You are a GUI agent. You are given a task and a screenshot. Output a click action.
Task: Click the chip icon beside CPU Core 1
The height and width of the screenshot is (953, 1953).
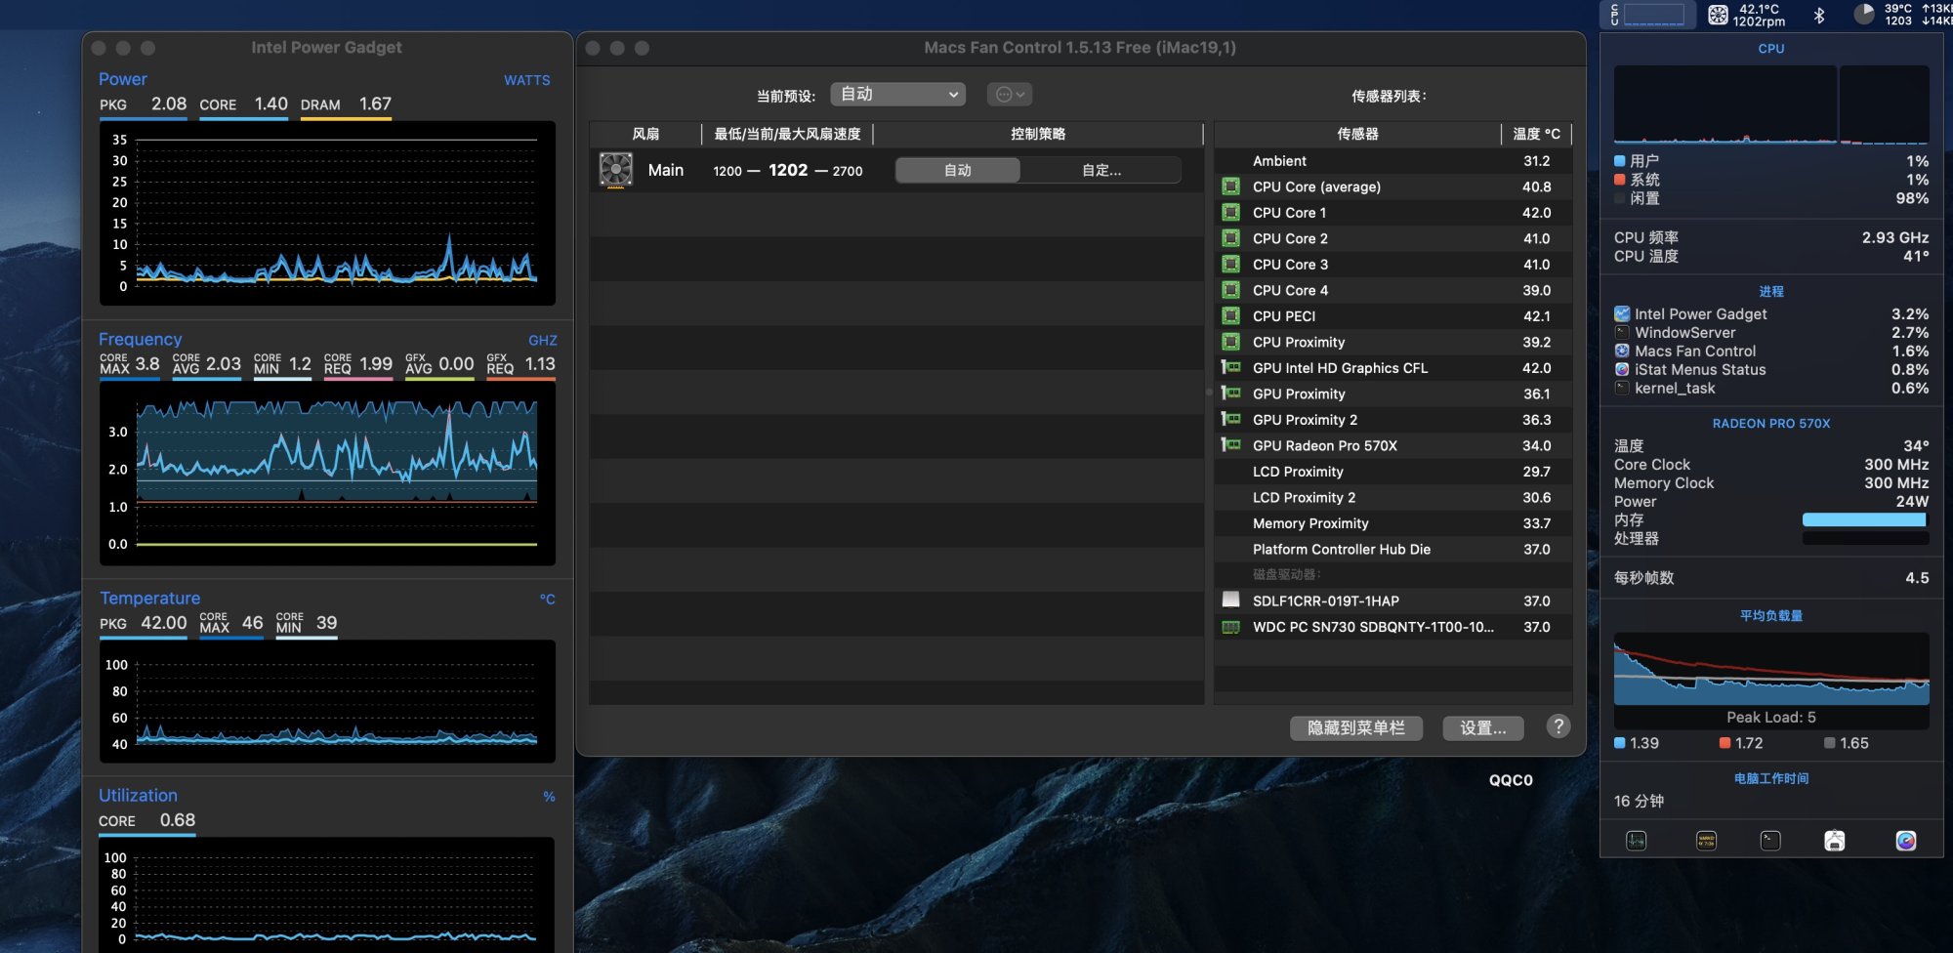tap(1231, 213)
